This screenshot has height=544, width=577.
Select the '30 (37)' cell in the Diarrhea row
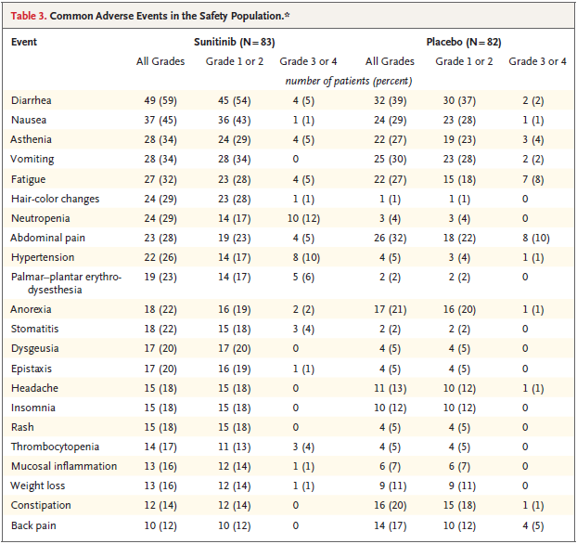pyautogui.click(x=459, y=100)
